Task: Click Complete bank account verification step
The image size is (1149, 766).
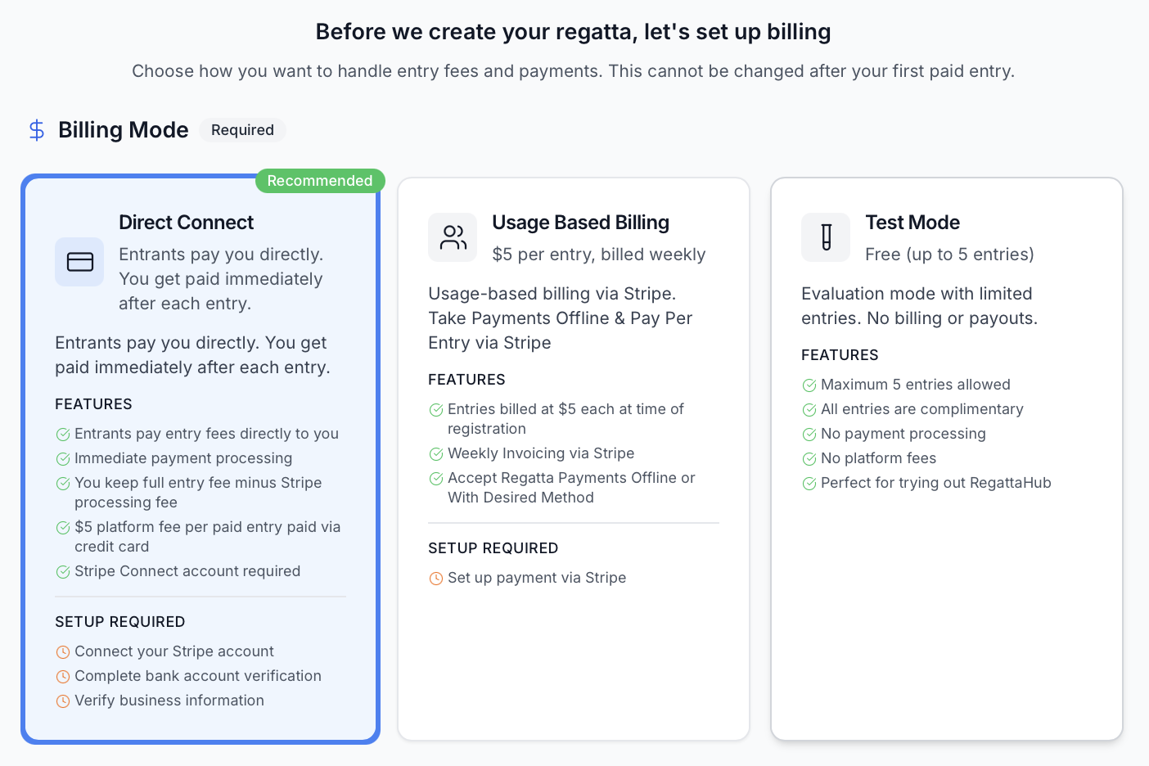Action: pos(197,676)
